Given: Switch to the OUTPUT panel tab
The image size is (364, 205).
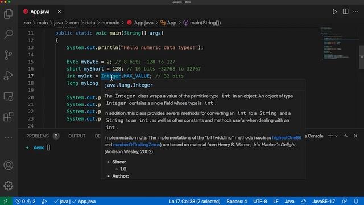Looking at the screenshot, I should pos(77,136).
